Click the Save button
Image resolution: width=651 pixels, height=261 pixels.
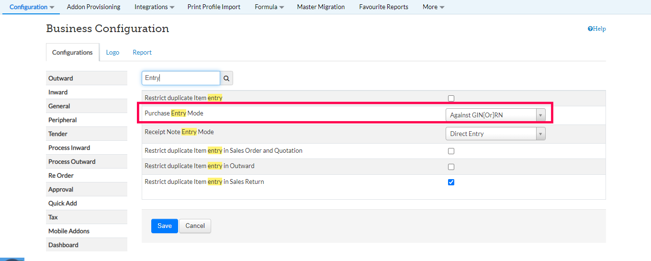[x=164, y=226]
